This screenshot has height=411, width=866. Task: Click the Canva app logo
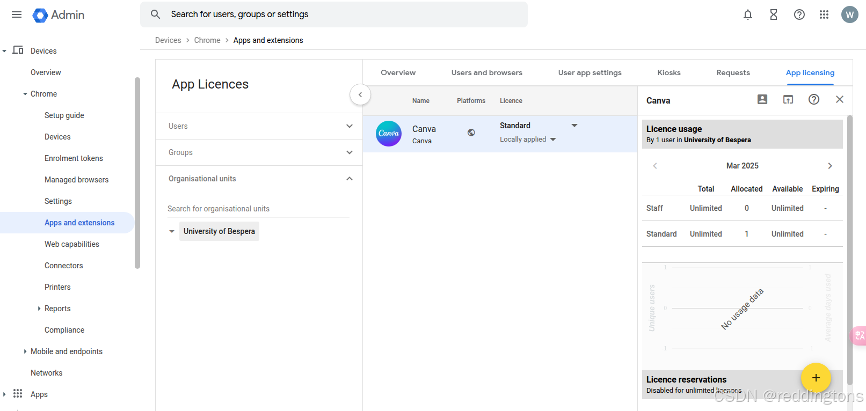click(389, 134)
